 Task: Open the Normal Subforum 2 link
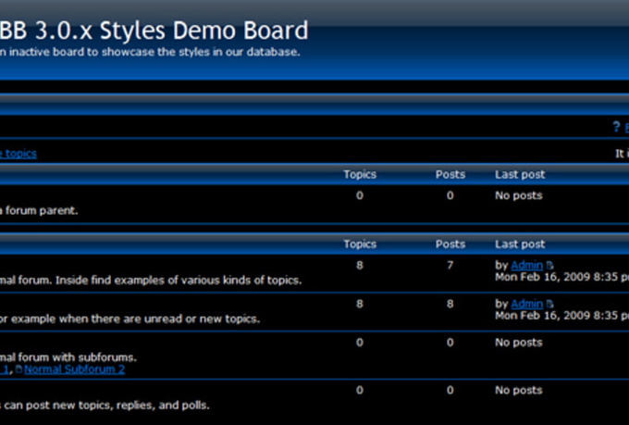(75, 369)
